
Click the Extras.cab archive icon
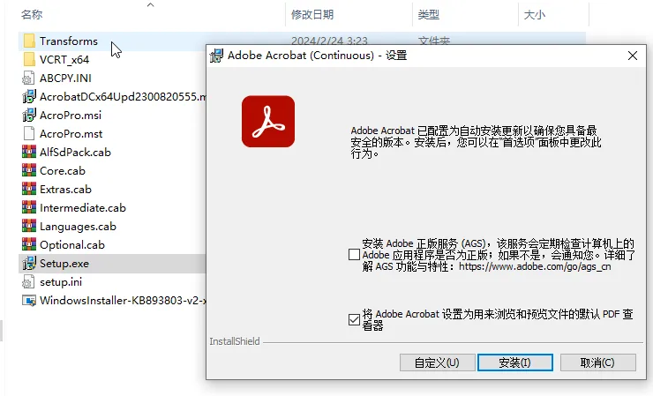29,189
